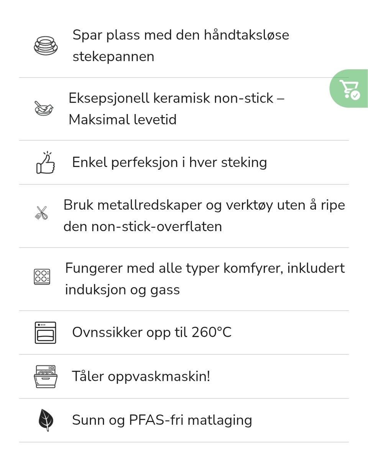Open the green floating cart button
This screenshot has height=450, width=368.
349,88
